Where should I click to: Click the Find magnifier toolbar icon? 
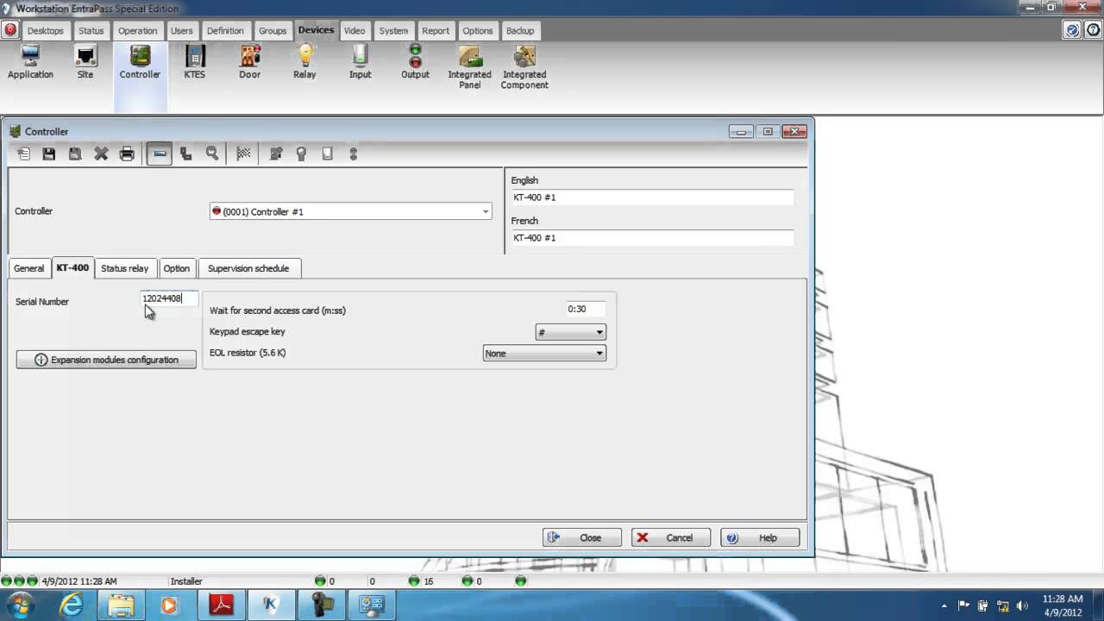[212, 154]
